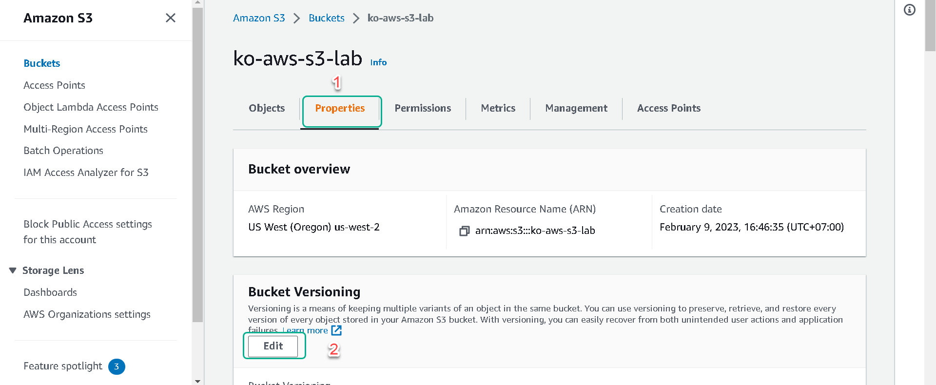This screenshot has height=385, width=936.
Task: Click the region value US West (Oregon) us-west-2
Action: point(314,227)
